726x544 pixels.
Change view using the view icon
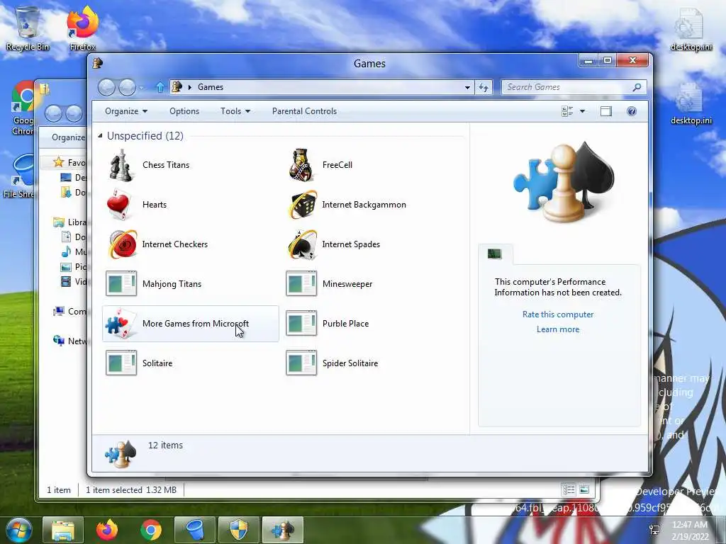click(x=567, y=111)
